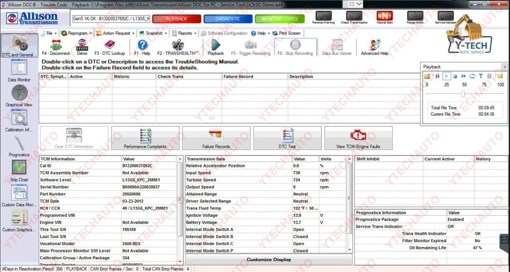Image resolution: width=510 pixels, height=272 pixels.
Task: Click F5 - Trigger Recording
Action: (251, 47)
